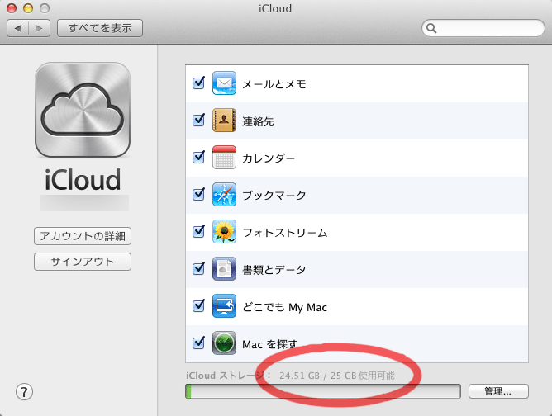Click the iCloud title below the logo
This screenshot has width=552, height=416.
coord(83,180)
